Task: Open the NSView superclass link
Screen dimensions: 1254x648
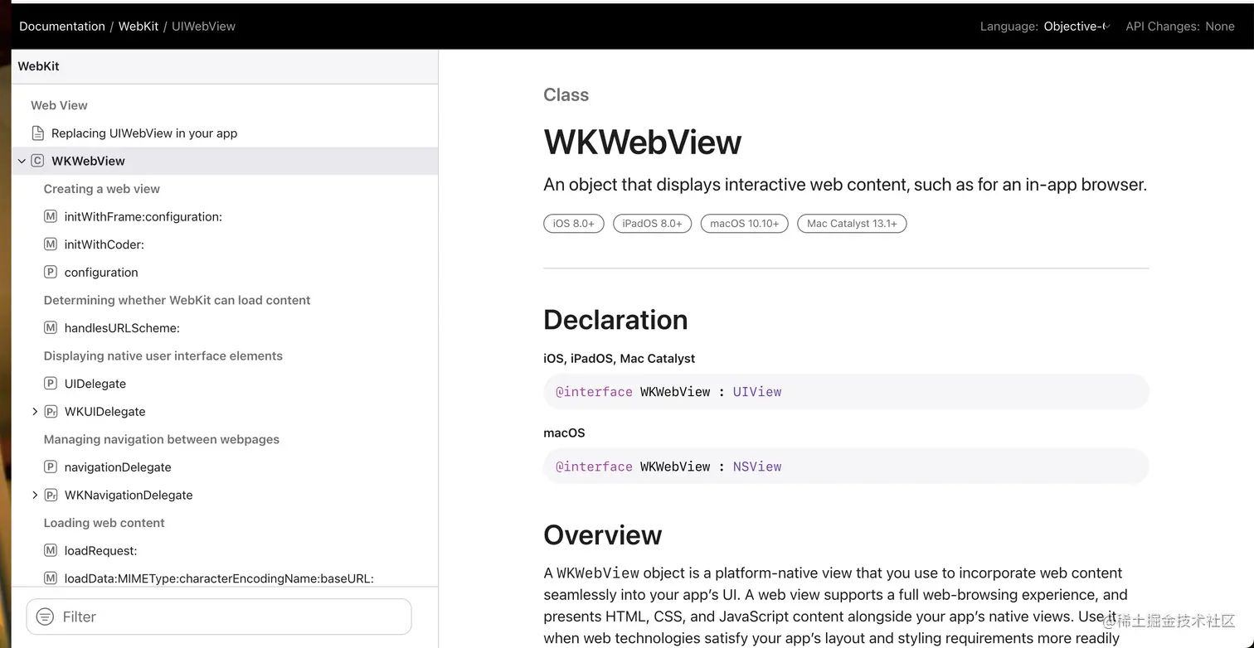Action: tap(757, 467)
